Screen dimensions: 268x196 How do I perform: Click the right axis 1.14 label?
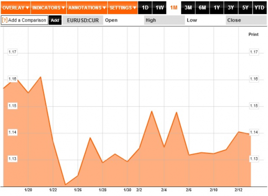(254, 132)
